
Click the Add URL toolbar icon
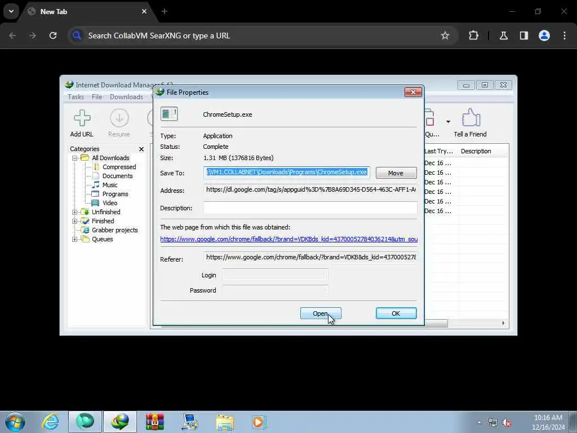82,123
